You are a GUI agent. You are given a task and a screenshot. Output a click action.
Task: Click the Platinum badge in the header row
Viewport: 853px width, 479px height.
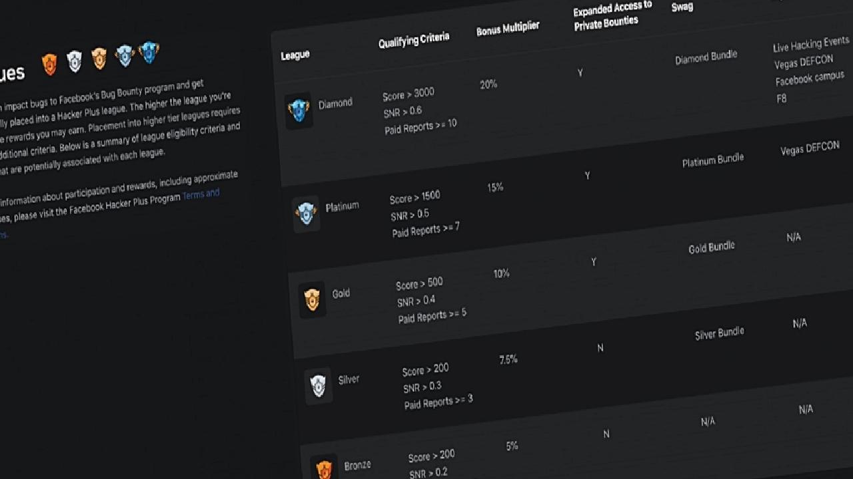(x=125, y=55)
